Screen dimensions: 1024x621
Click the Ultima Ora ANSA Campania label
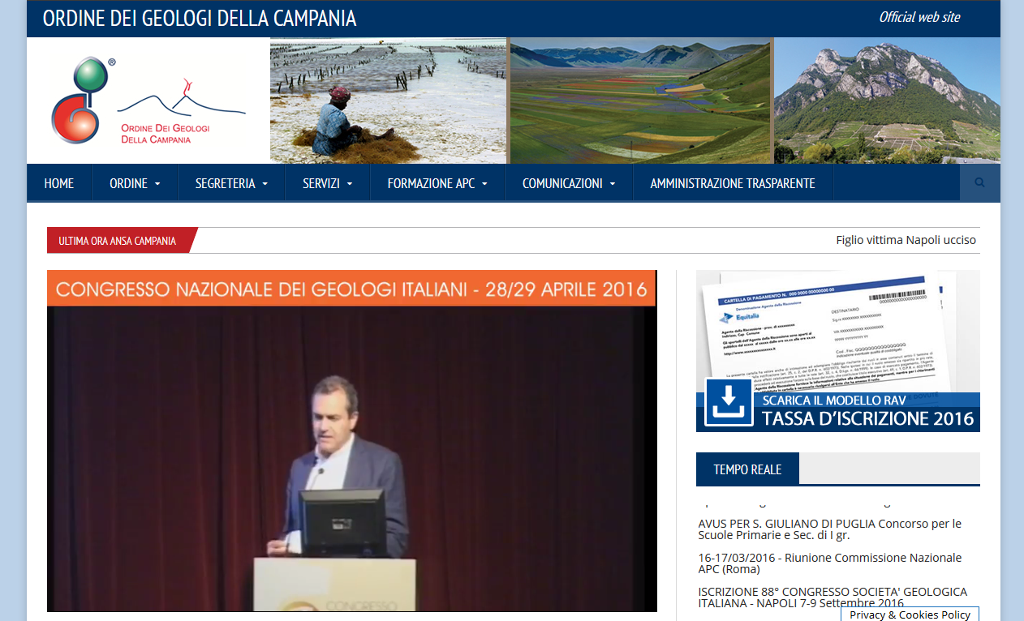[x=117, y=241]
